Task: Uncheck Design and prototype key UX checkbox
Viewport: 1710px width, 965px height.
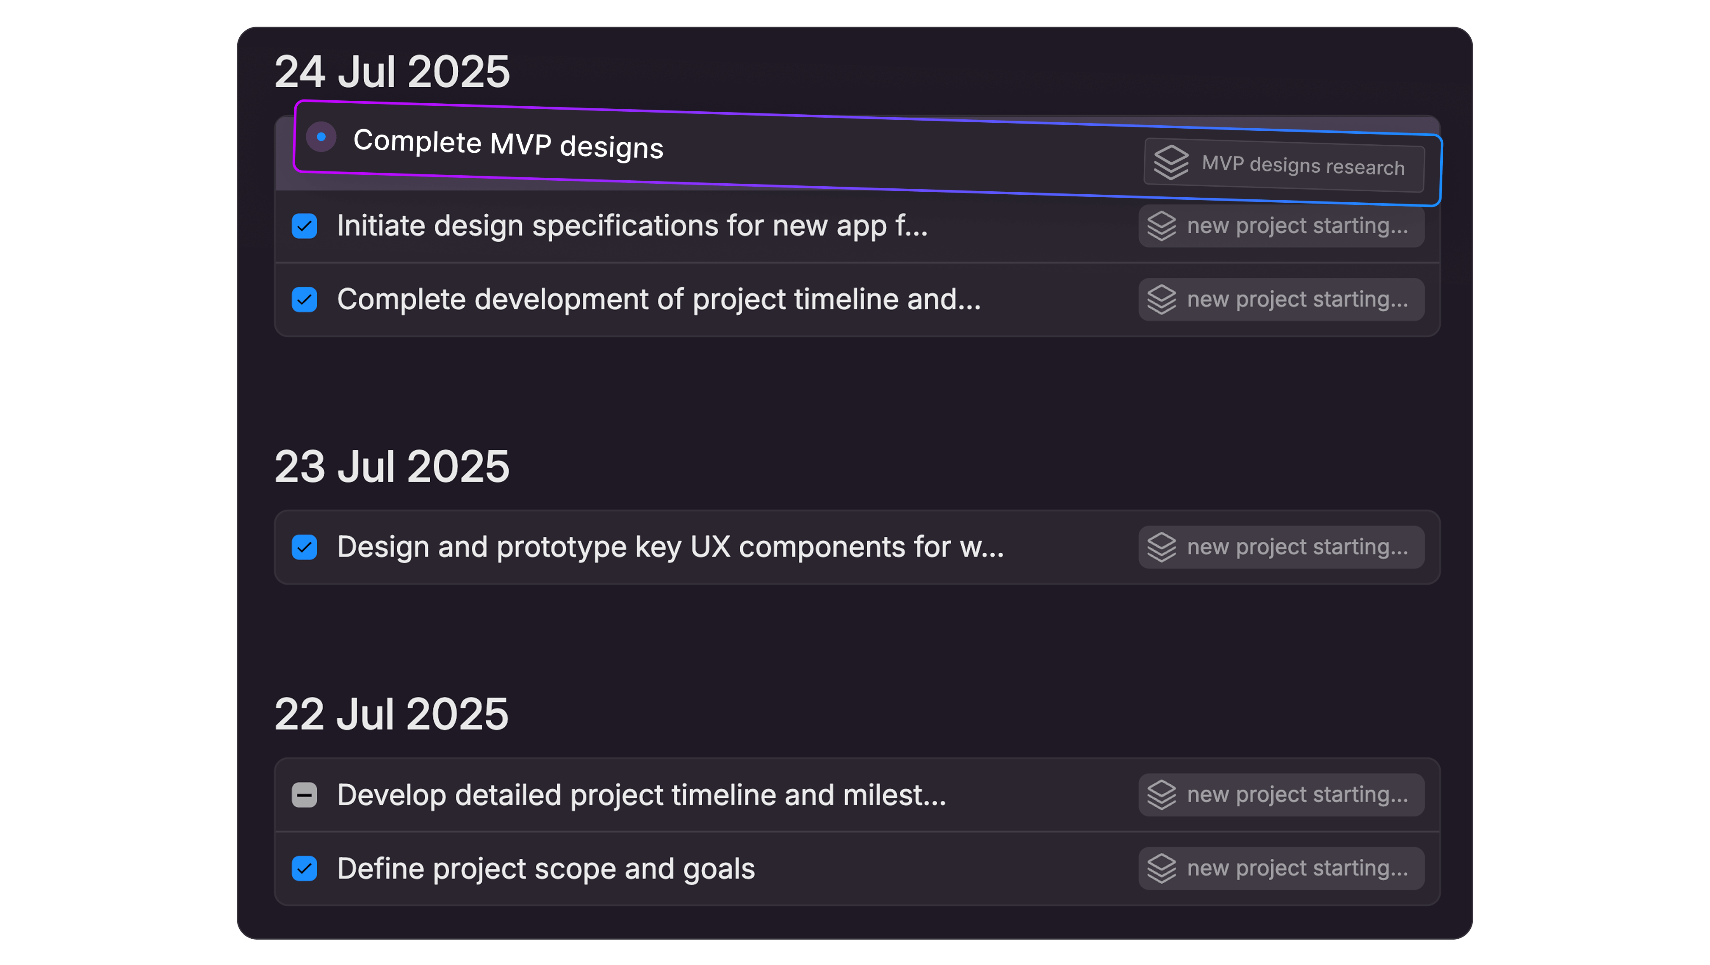Action: (x=305, y=547)
